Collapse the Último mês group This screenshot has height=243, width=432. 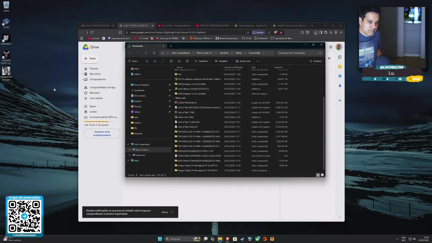174,98
